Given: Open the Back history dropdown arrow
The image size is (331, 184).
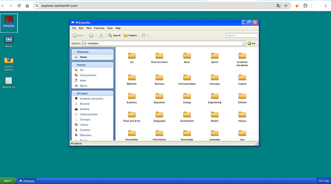Looking at the screenshot, I should (x=85, y=36).
